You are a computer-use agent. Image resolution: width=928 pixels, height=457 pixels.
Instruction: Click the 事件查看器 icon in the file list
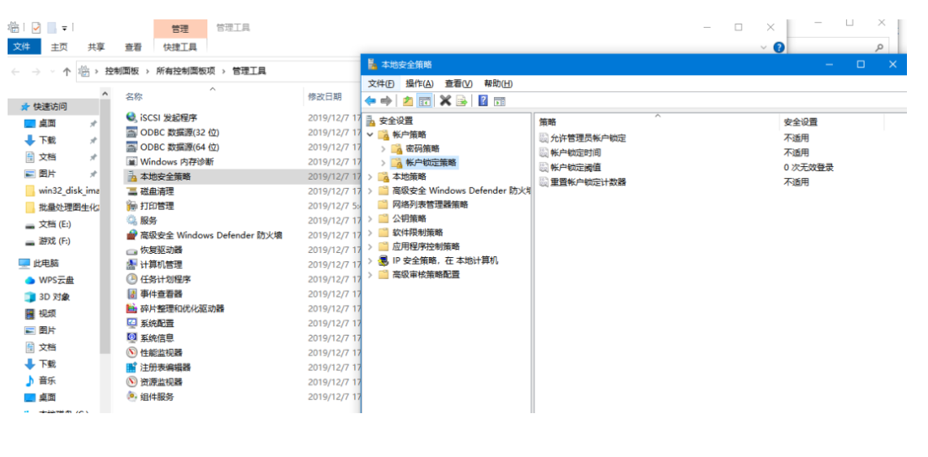132,293
